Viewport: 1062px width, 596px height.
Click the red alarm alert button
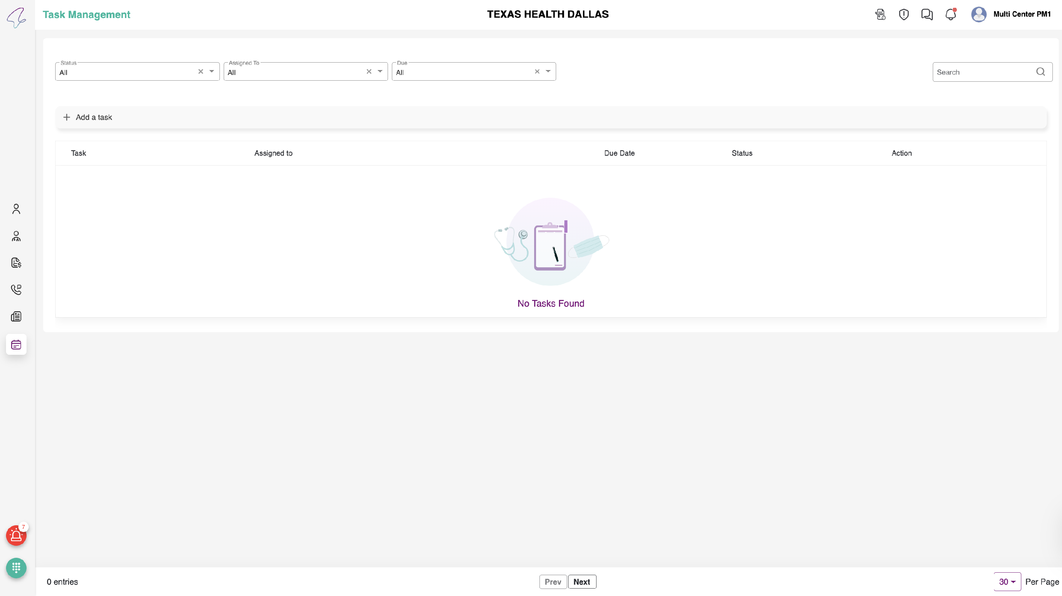(x=16, y=536)
